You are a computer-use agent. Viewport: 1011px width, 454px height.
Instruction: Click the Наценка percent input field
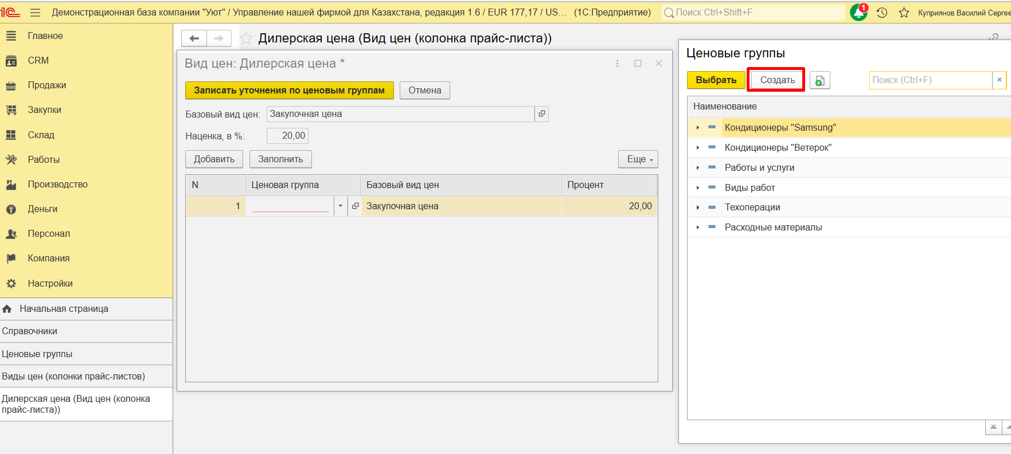point(288,136)
